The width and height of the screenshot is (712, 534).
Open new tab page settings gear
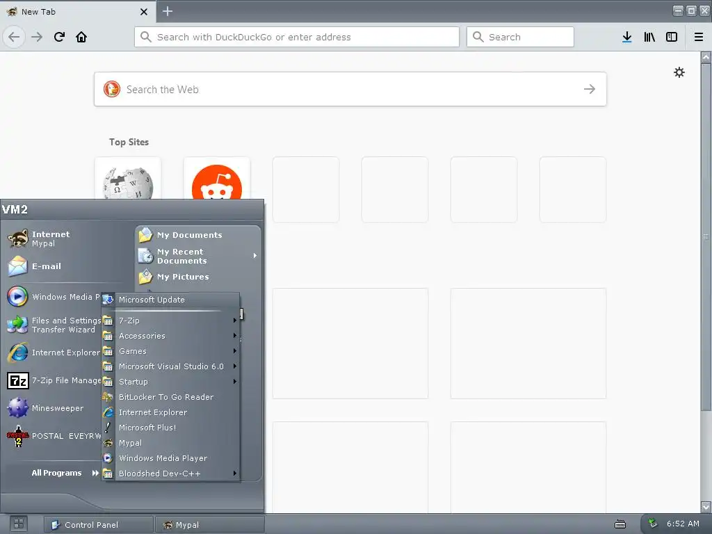click(x=679, y=72)
